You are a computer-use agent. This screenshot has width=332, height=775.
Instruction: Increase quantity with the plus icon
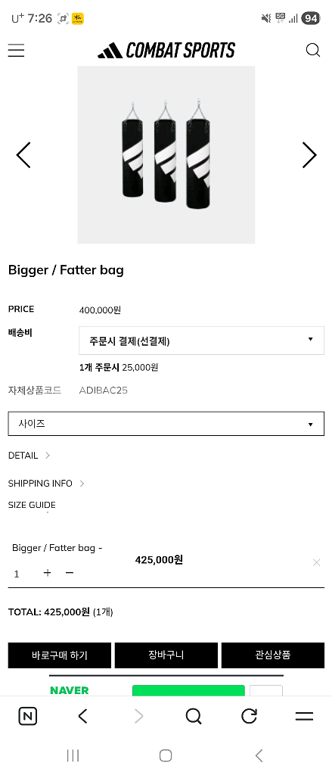pos(47,572)
